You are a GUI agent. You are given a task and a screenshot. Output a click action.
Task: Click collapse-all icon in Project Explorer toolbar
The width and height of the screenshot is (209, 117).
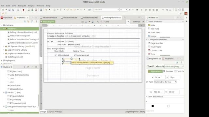[x=25, y=21]
